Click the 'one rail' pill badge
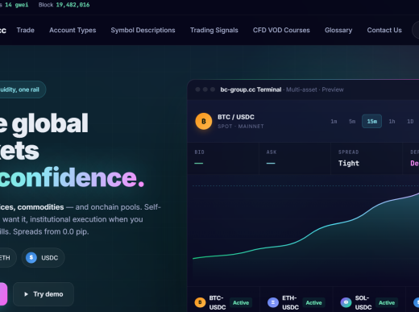The image size is (419, 312). (x=23, y=89)
